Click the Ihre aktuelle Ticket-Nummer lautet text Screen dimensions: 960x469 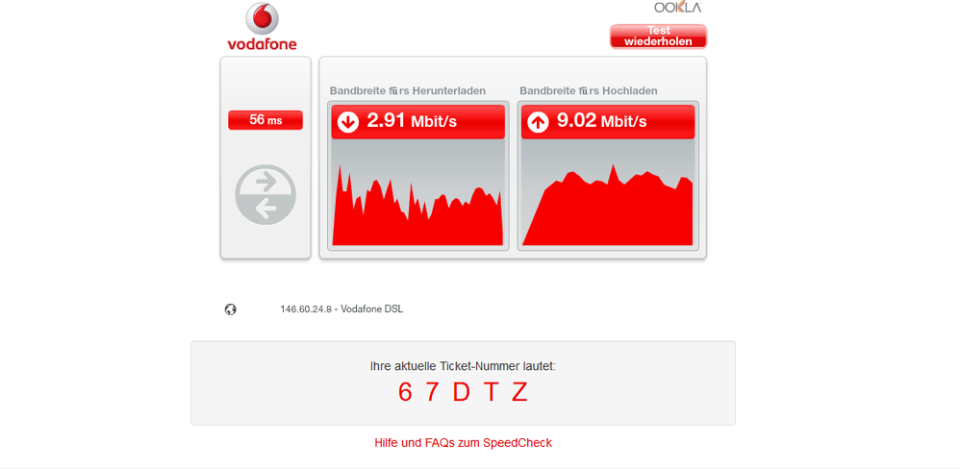[463, 366]
